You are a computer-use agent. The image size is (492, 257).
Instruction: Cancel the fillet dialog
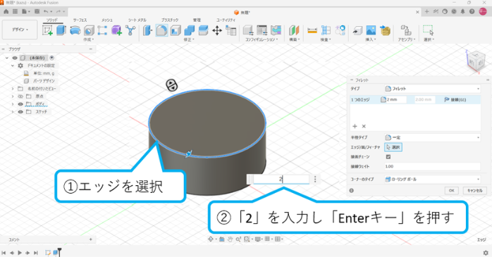point(475,191)
